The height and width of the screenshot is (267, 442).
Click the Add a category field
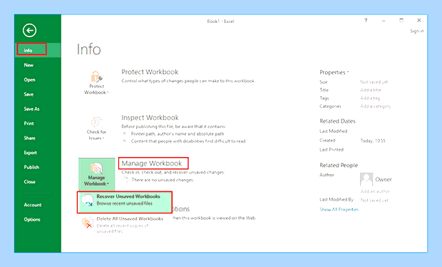pos(376,106)
